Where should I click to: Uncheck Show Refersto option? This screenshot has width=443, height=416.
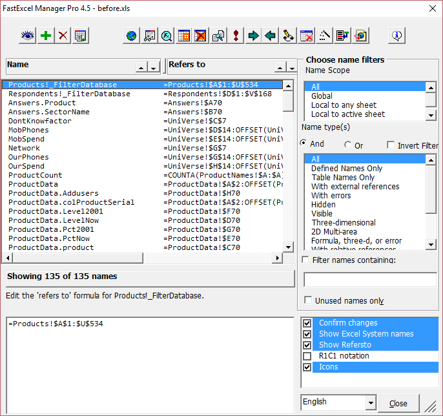[307, 345]
